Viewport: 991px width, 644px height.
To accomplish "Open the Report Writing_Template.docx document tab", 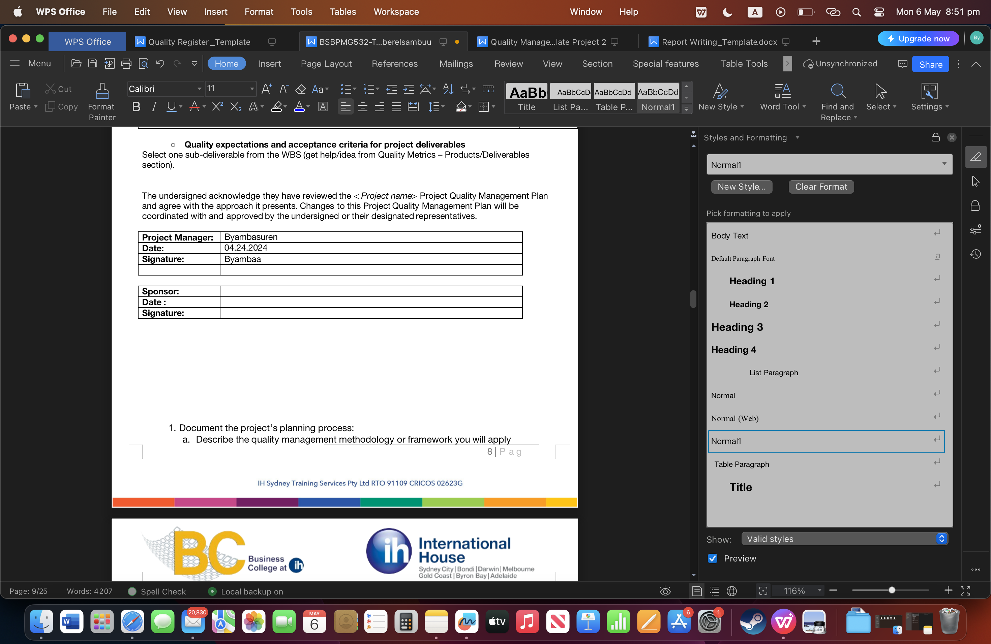I will pos(719,42).
